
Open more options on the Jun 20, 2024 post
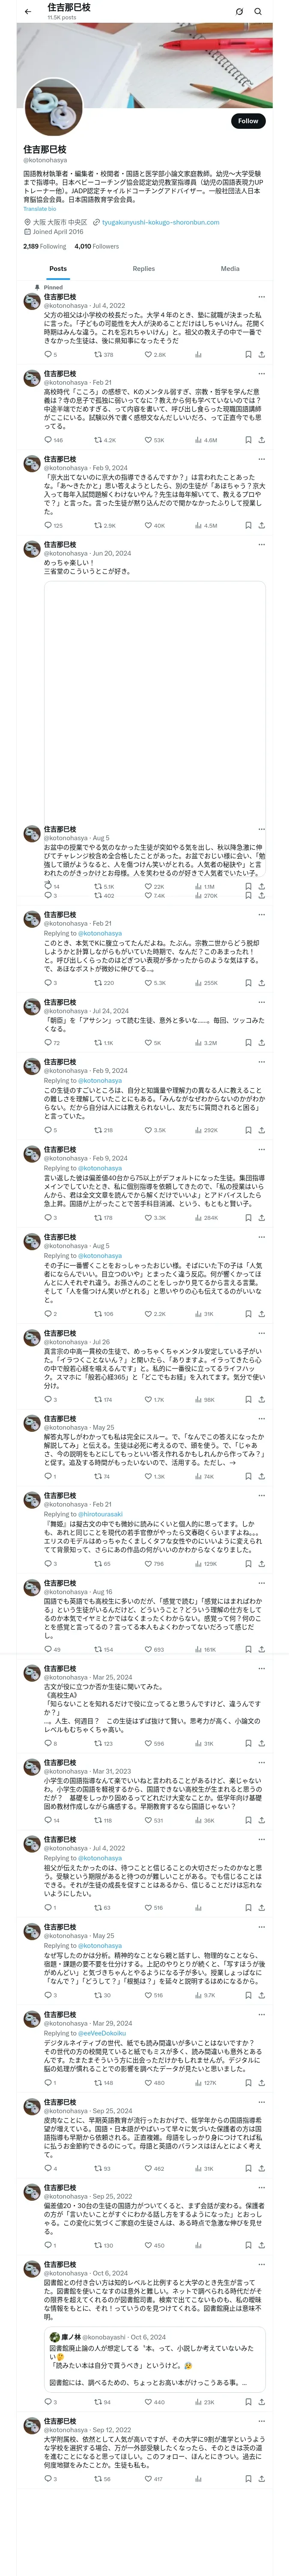pyautogui.click(x=261, y=545)
